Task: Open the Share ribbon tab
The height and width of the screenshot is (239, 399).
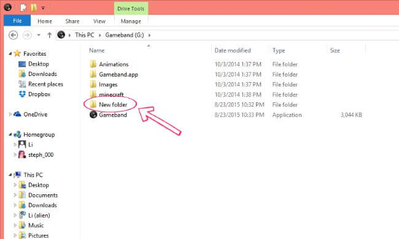Action: coord(72,21)
